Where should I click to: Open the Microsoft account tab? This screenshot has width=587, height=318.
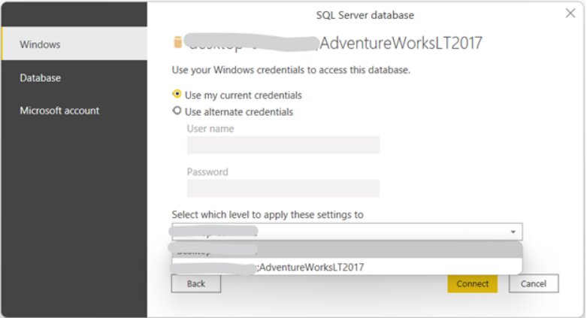click(x=74, y=111)
